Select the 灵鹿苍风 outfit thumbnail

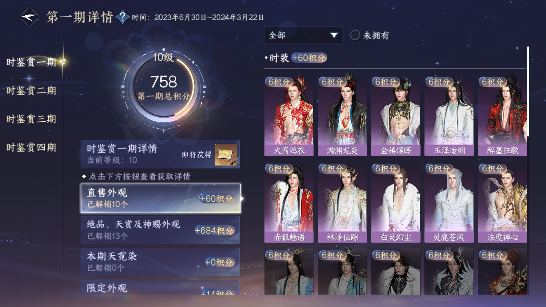[449, 203]
